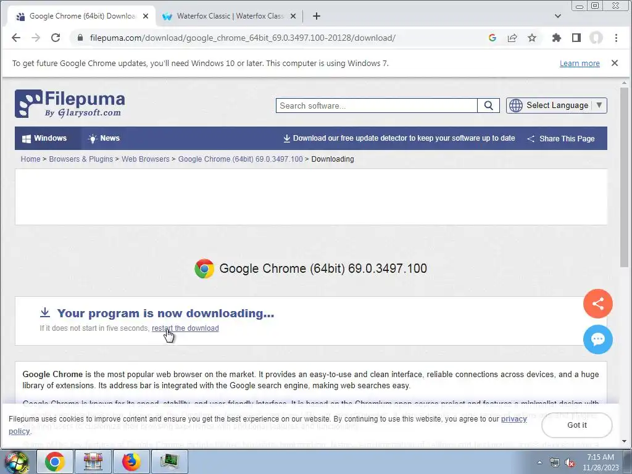Open Web Browsers breadcrumb

(x=146, y=159)
